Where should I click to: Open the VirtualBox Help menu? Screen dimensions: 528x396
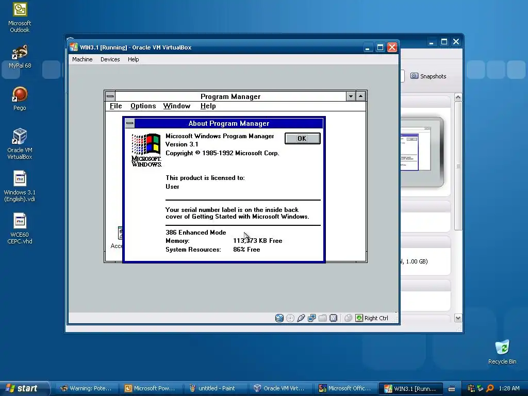click(134, 59)
